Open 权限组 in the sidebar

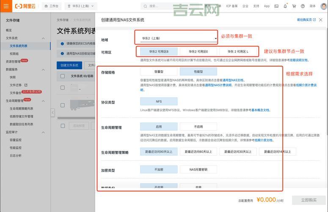(14, 54)
